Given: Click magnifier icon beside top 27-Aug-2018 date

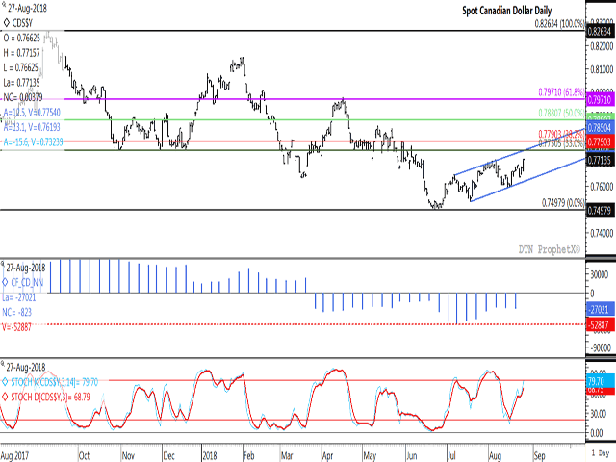Looking at the screenshot, I should (4, 4).
